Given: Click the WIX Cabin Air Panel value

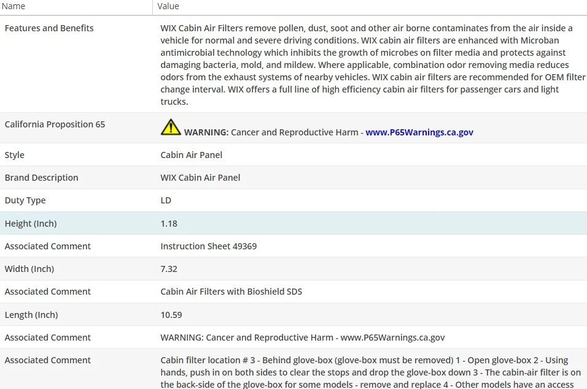Looking at the screenshot, I should pyautogui.click(x=200, y=178).
